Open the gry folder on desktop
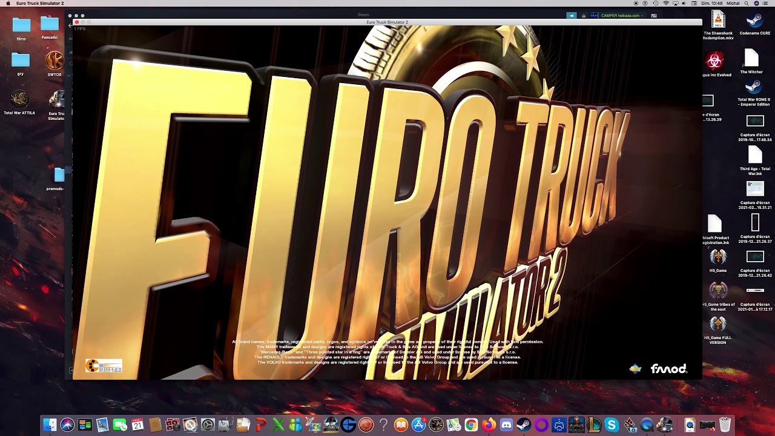The width and height of the screenshot is (775, 436). (21, 60)
